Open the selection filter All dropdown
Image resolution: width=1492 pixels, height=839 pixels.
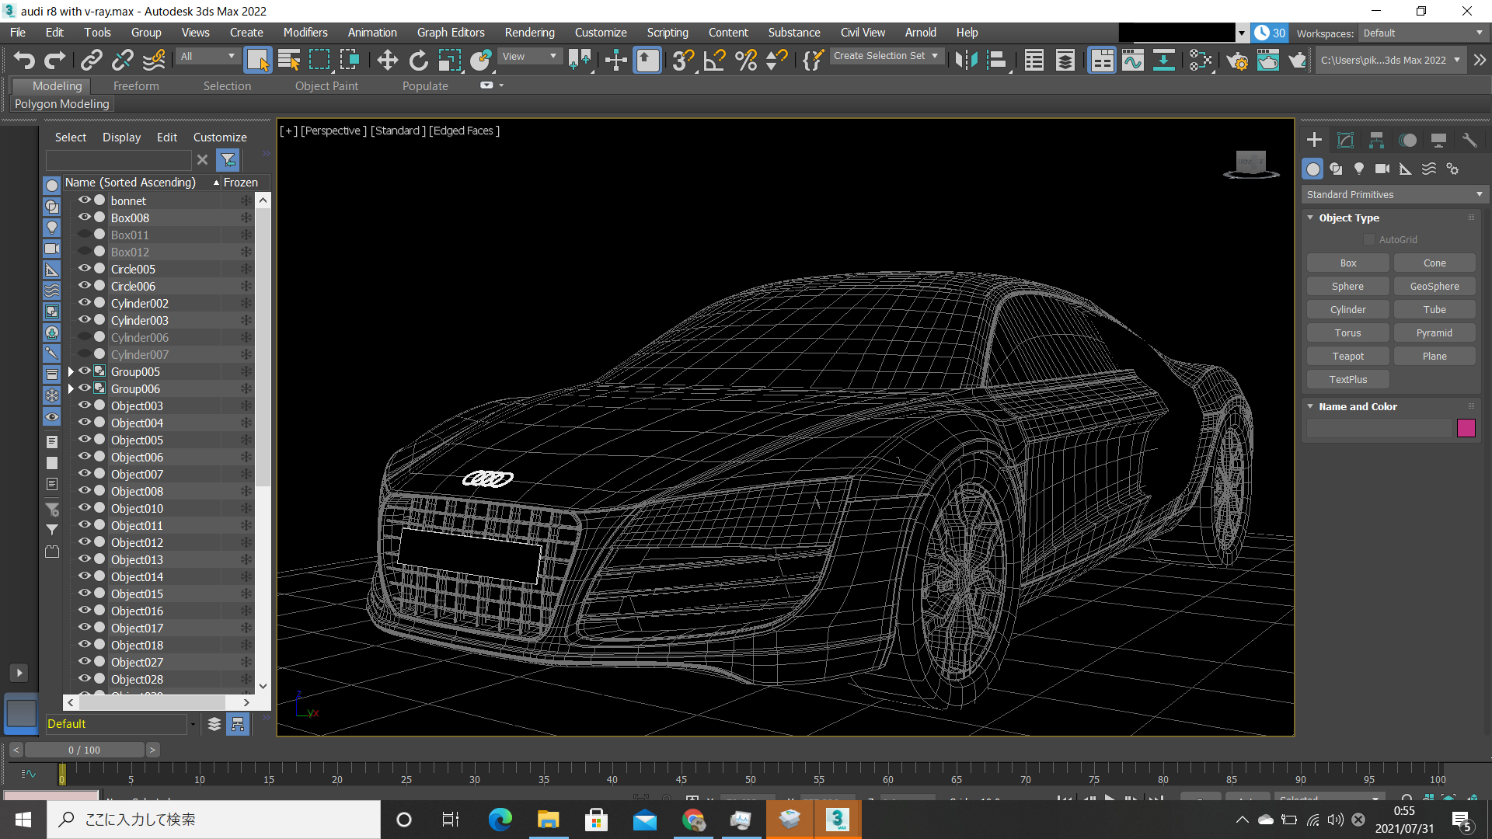point(207,56)
